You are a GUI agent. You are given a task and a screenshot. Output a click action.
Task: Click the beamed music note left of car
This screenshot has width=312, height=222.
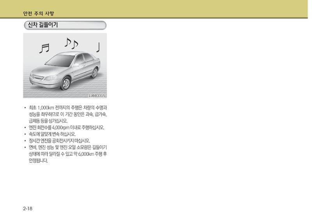tap(44, 48)
